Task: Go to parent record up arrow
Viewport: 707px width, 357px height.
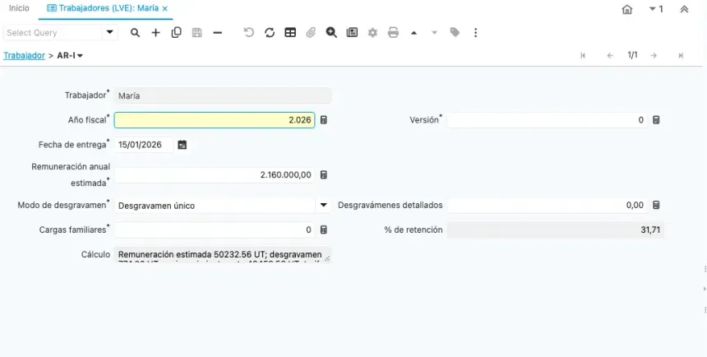Action: pyautogui.click(x=414, y=33)
